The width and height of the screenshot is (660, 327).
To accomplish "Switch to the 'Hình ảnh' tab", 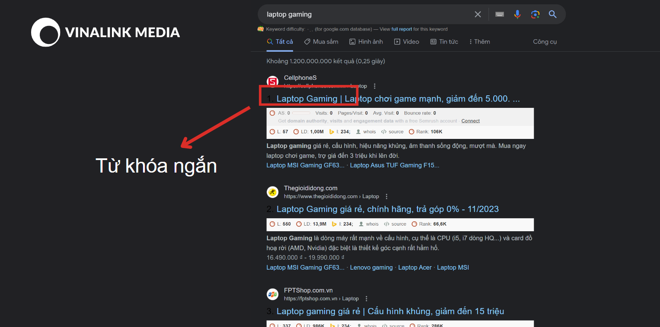I will [x=366, y=41].
